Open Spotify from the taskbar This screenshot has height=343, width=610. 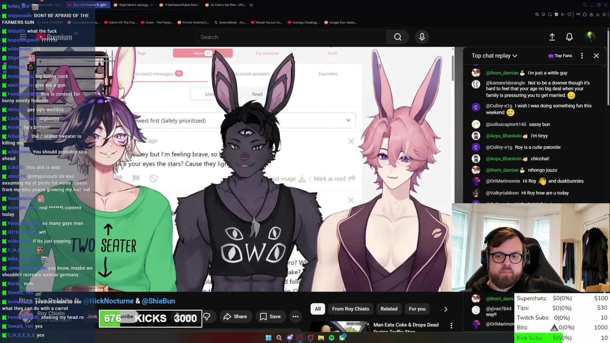(x=332, y=338)
